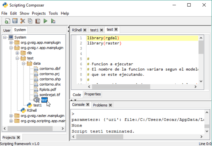This screenshot has height=146, width=212.
Task: Close the RShell editor tab
Action: (85, 30)
